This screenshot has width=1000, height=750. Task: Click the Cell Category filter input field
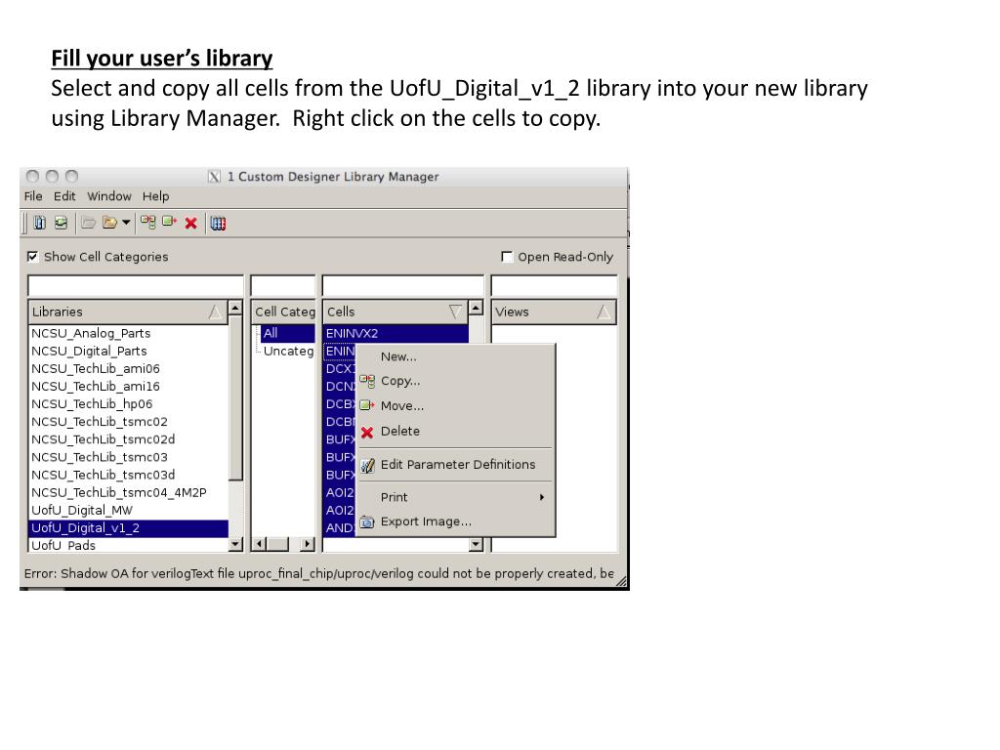[283, 286]
